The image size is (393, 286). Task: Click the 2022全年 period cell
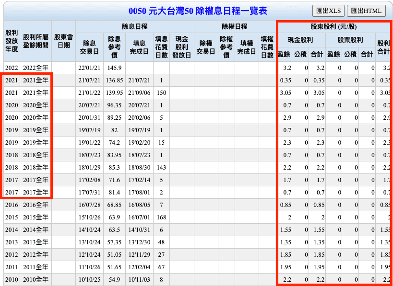36,68
